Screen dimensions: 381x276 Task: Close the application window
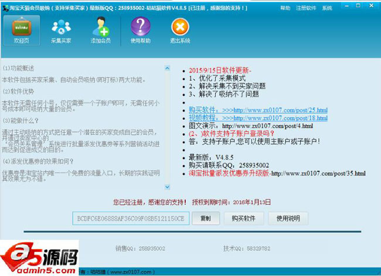pos(372,6)
